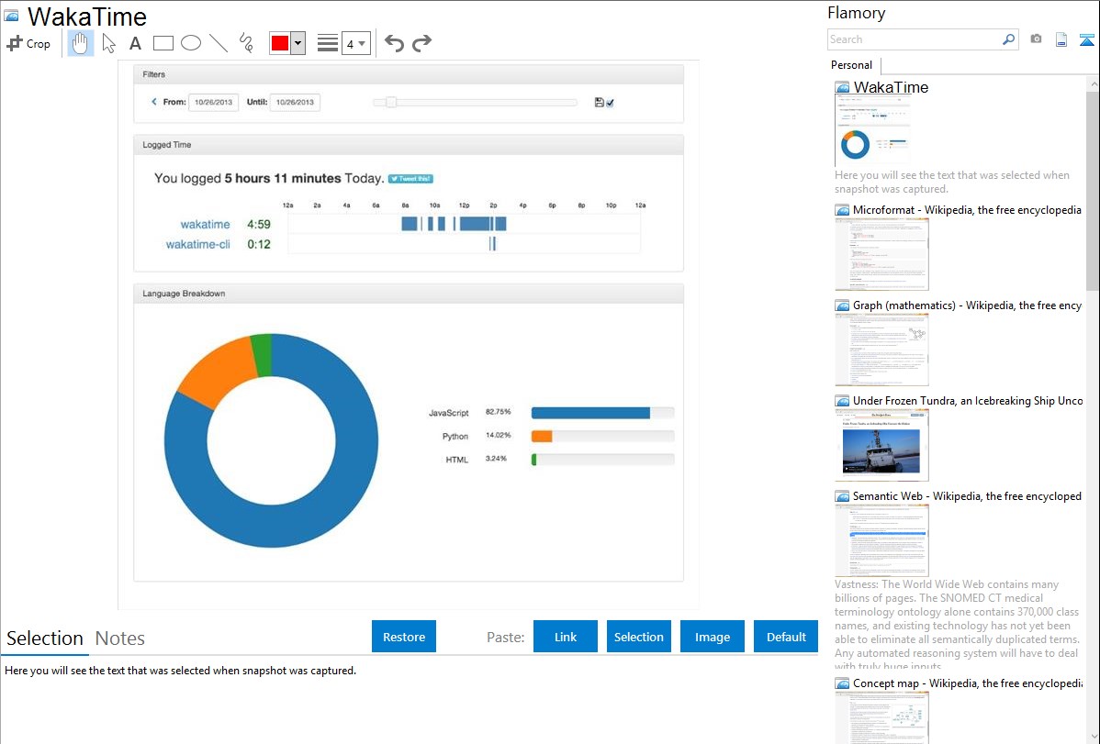Click the Concept map entry icon
Viewport: 1100px width, 744px height.
click(x=842, y=683)
